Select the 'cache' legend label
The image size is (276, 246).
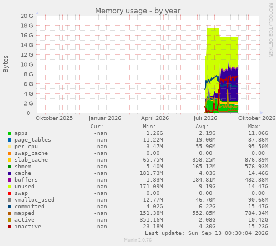coord(23,173)
